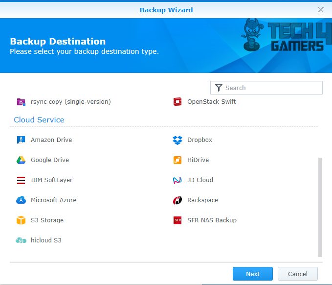332x285 pixels.
Task: Select the SFR NAS Backup red icon
Action: pyautogui.click(x=177, y=220)
